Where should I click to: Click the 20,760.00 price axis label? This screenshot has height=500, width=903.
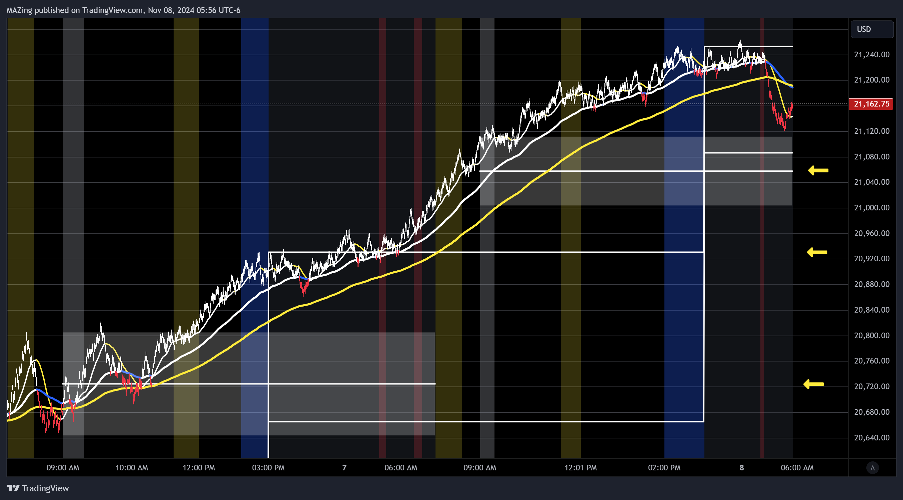(x=871, y=361)
